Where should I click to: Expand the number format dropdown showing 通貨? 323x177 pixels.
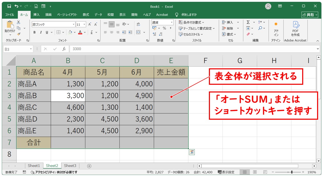[x=172, y=22]
